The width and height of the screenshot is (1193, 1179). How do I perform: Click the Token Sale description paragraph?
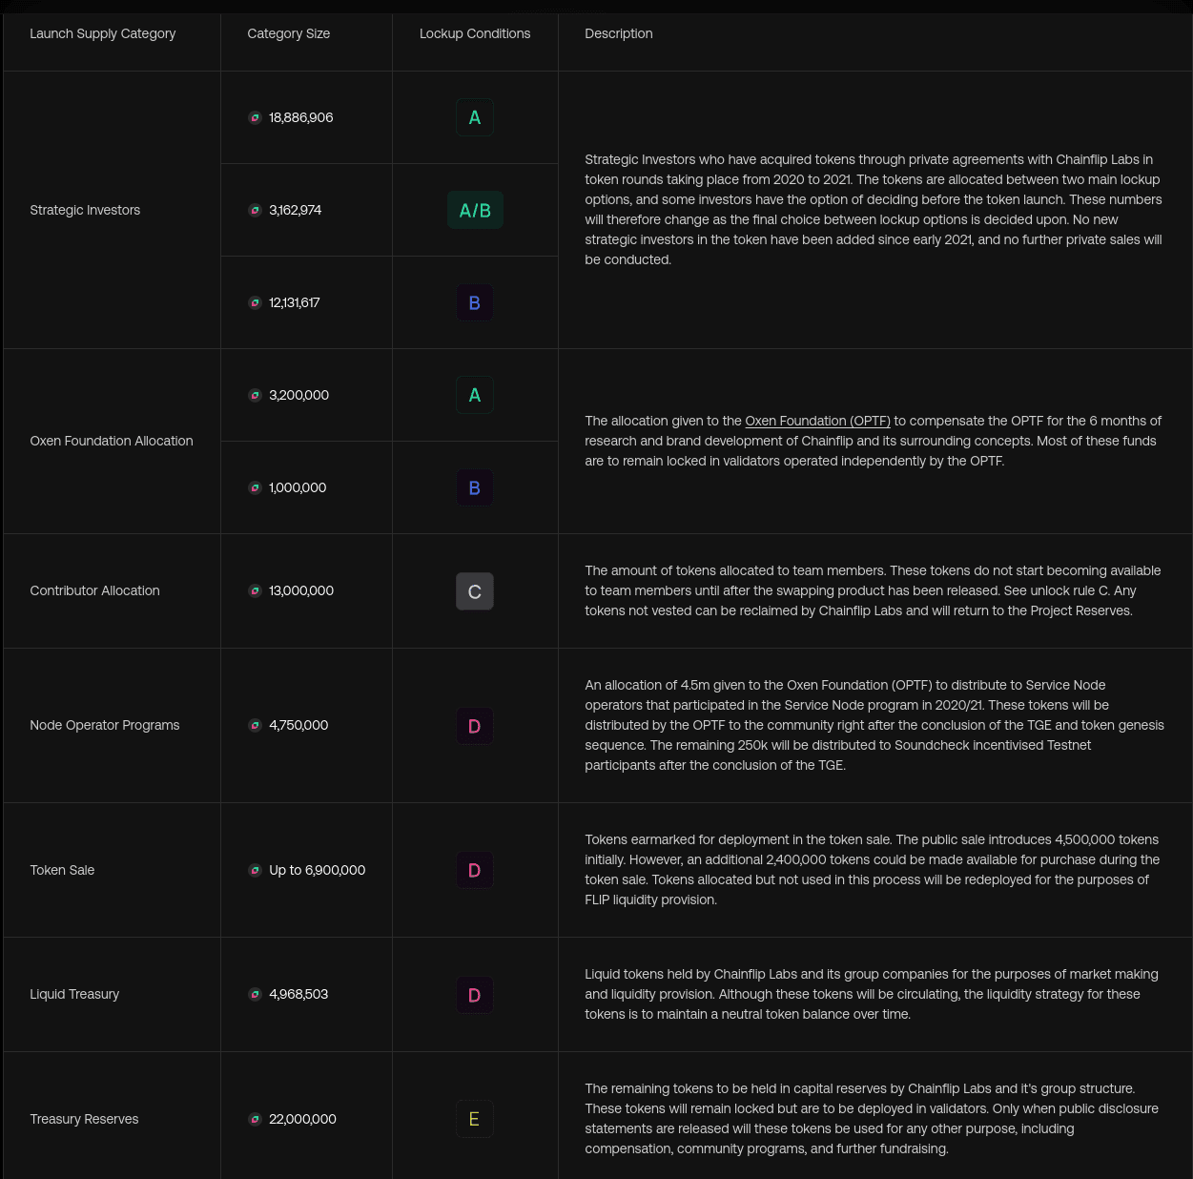click(873, 870)
